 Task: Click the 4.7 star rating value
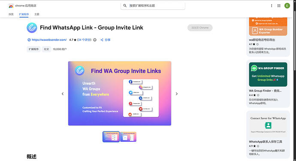click(x=72, y=40)
